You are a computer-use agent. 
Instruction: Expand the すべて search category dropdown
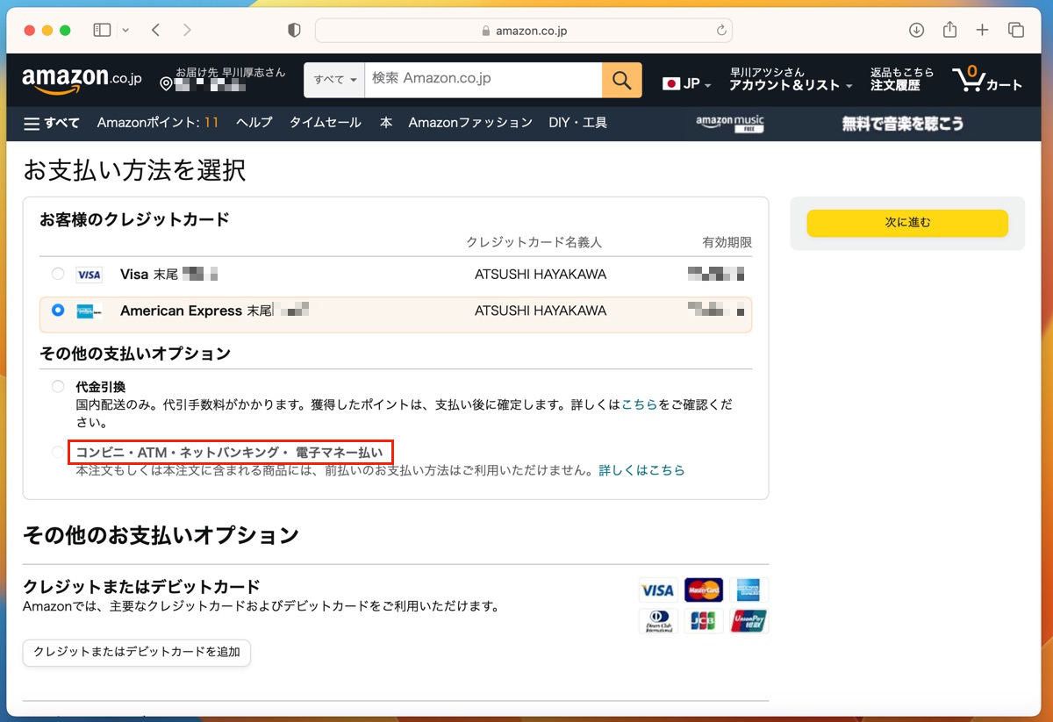[x=334, y=80]
